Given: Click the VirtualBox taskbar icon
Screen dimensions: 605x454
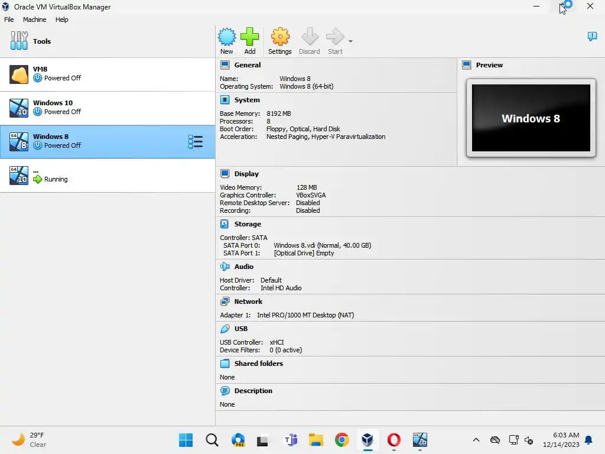Looking at the screenshot, I should click(x=367, y=440).
